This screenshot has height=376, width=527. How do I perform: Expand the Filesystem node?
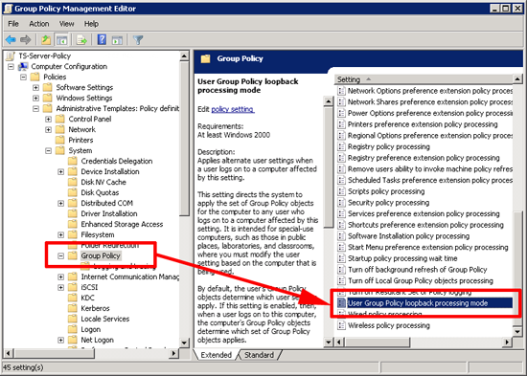[x=60, y=234]
